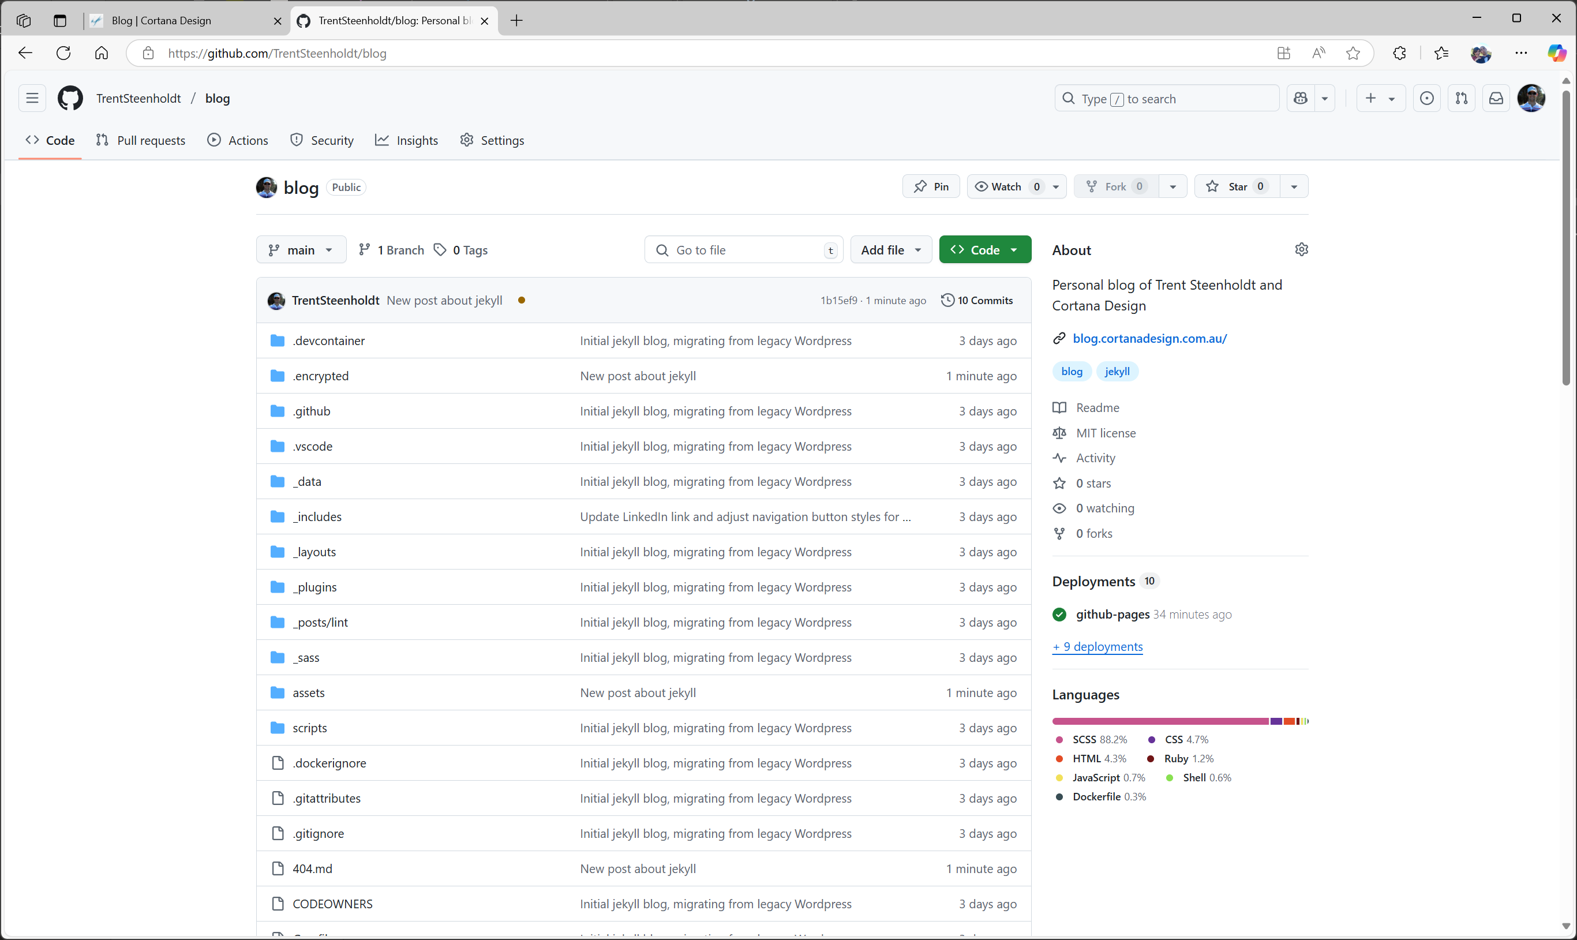Open the Fork options dropdown arrow
The height and width of the screenshot is (940, 1577).
point(1173,186)
